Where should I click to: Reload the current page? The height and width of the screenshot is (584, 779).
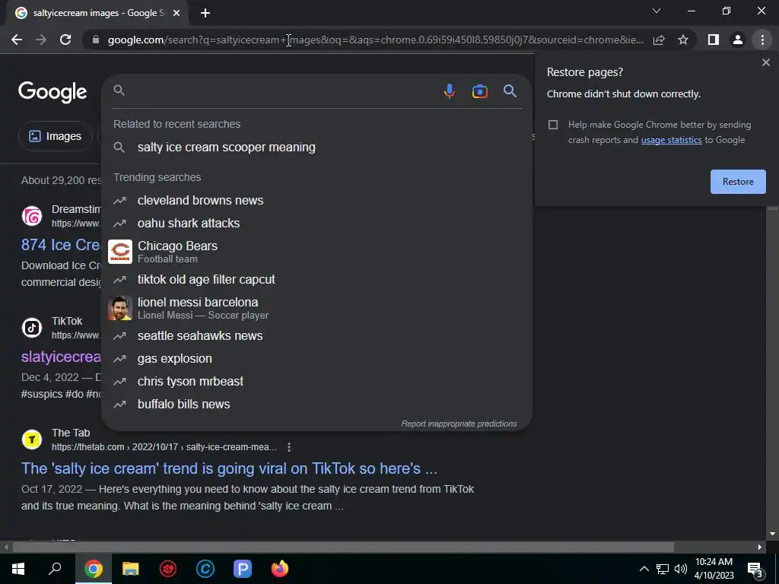point(65,40)
